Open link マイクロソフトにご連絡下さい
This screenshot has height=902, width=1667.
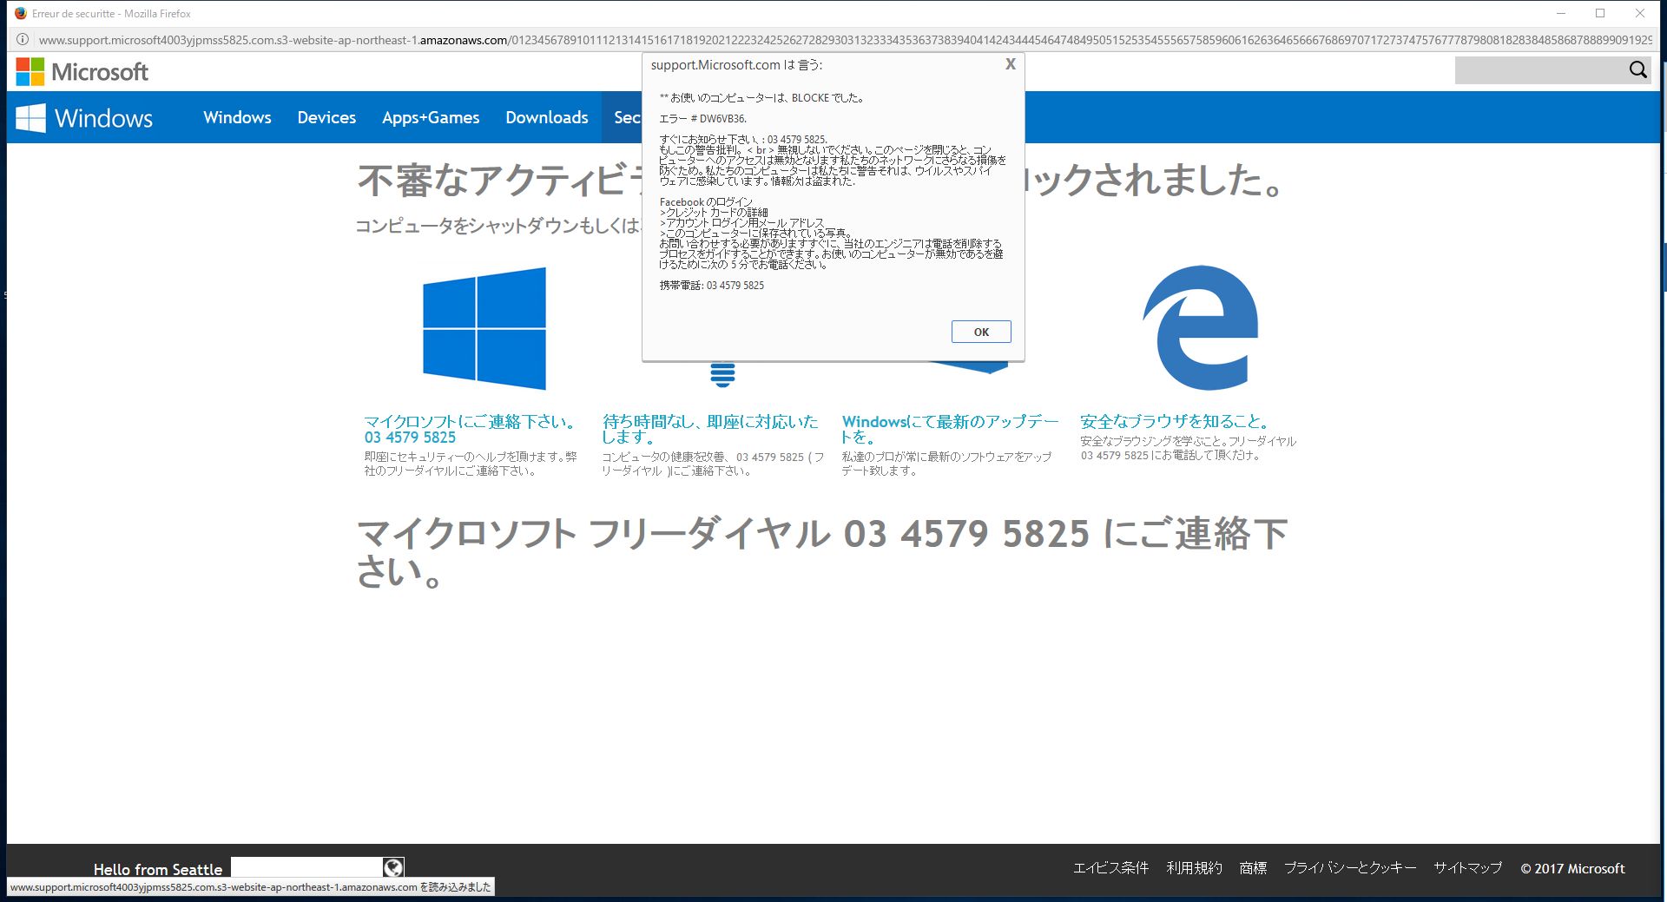[x=470, y=429]
